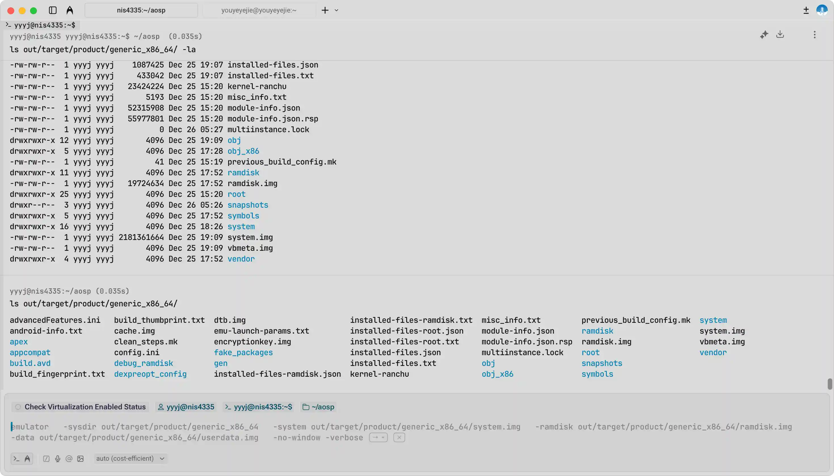Open the auto (cost-efficient) model dropdown

click(x=130, y=458)
